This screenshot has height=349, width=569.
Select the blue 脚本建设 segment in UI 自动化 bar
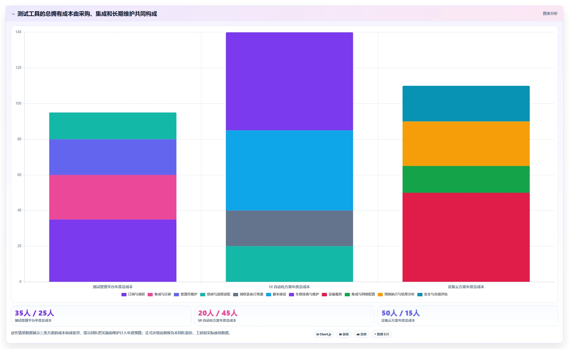point(290,170)
